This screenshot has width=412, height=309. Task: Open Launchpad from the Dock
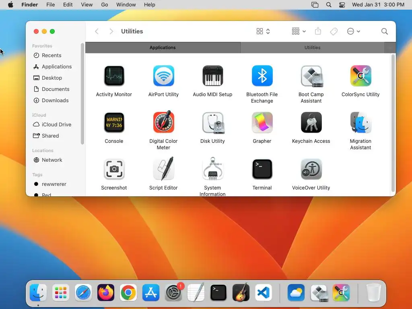61,293
